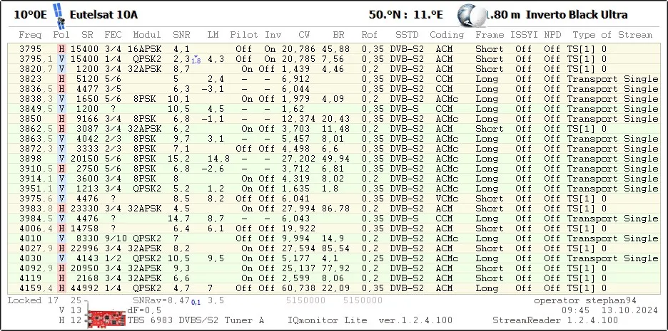This screenshot has width=668, height=331.
Task: Click the small blue 1,8 SNR marker
Action: pos(196,61)
